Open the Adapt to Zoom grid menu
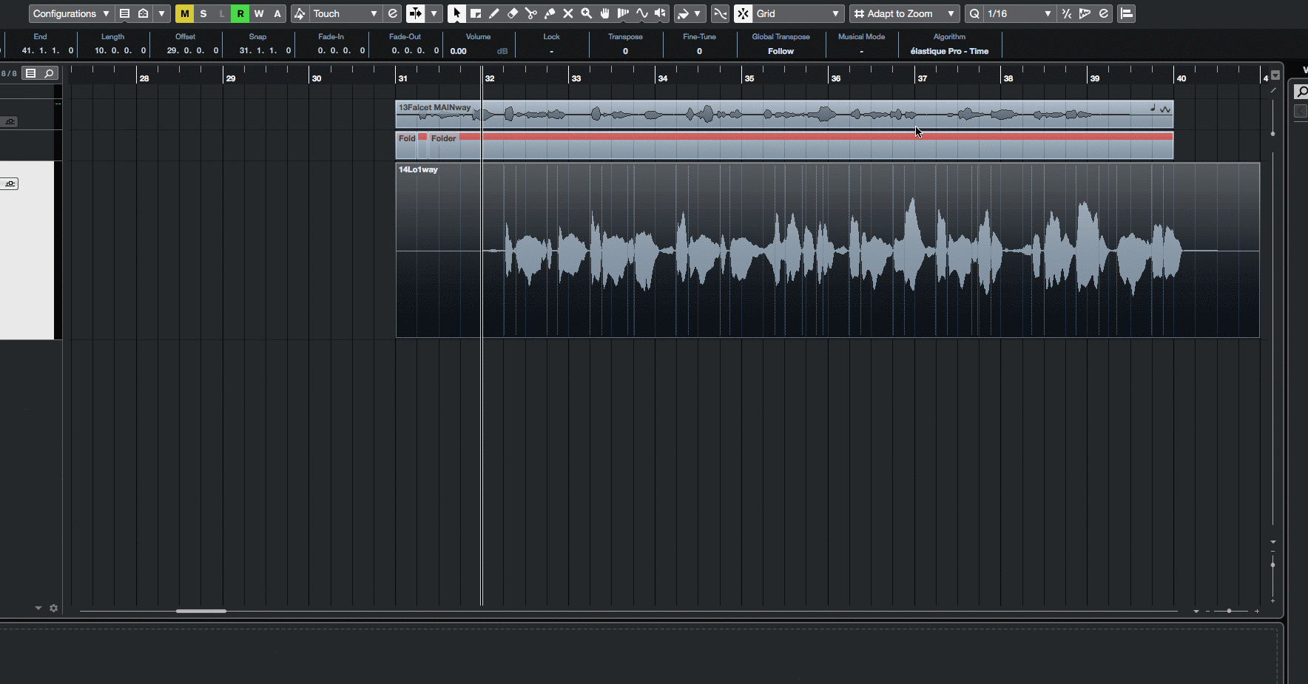 point(904,13)
